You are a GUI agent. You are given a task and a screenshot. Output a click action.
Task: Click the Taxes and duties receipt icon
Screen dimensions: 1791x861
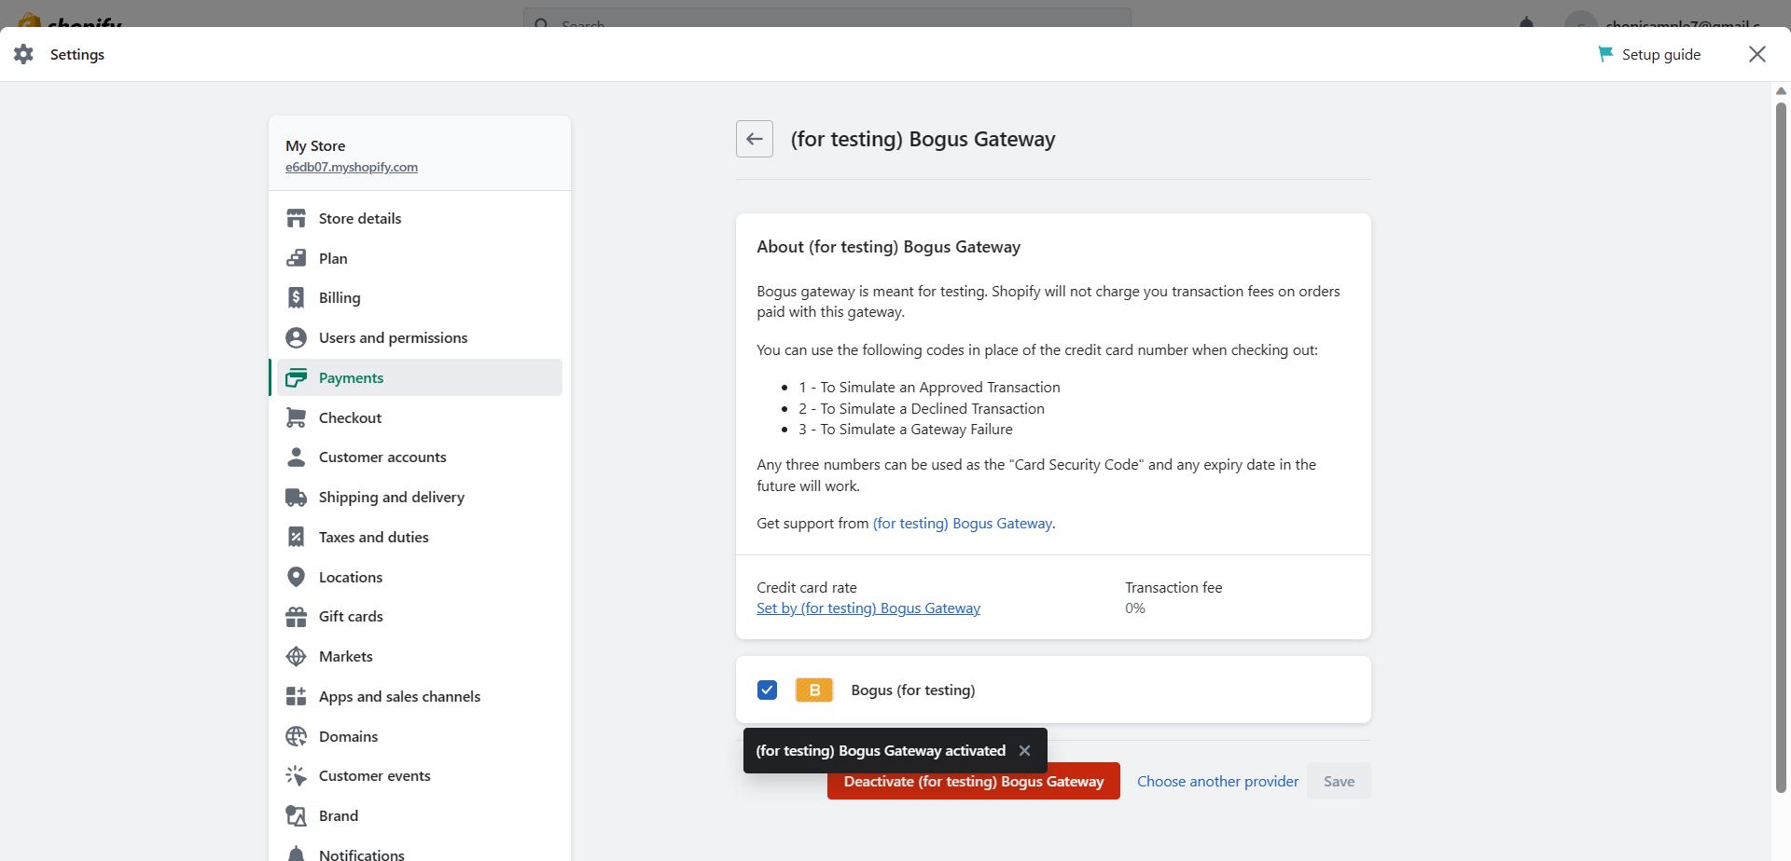click(297, 537)
